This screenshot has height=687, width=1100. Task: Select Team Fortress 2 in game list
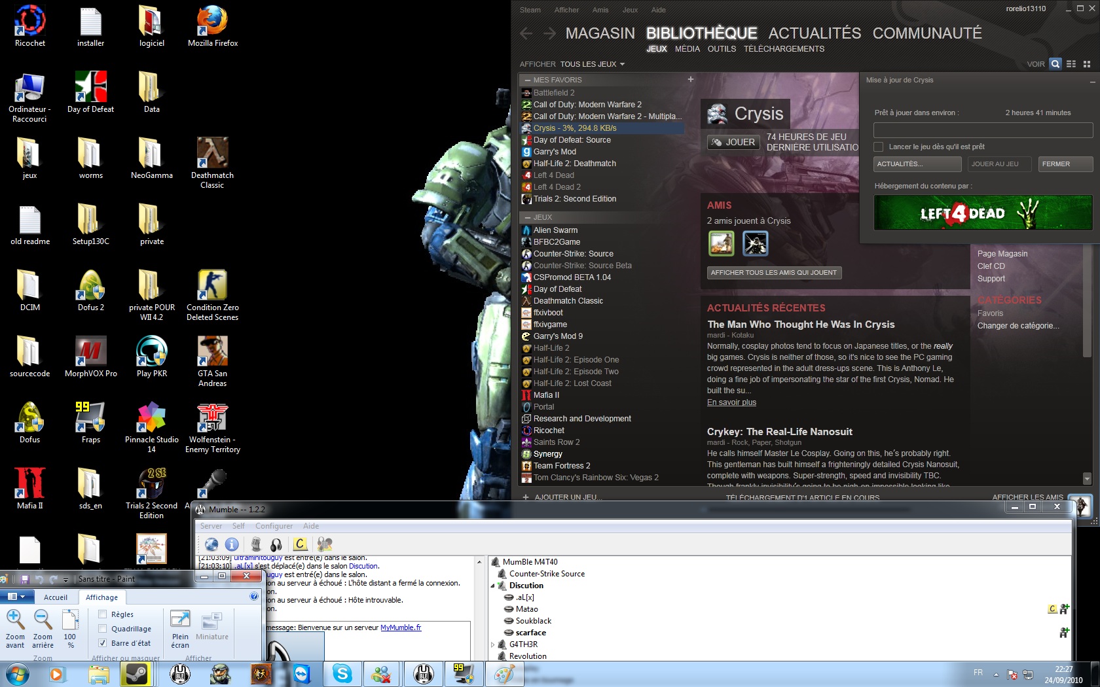[562, 466]
